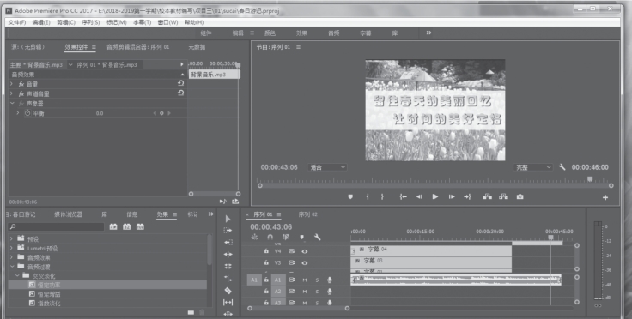Switch to the 序列 02 timeline tab
The image size is (632, 319).
click(x=307, y=214)
